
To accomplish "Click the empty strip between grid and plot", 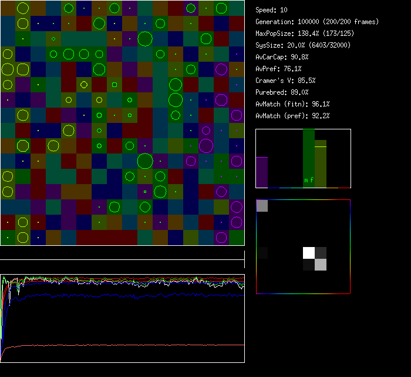I will 122,253.
